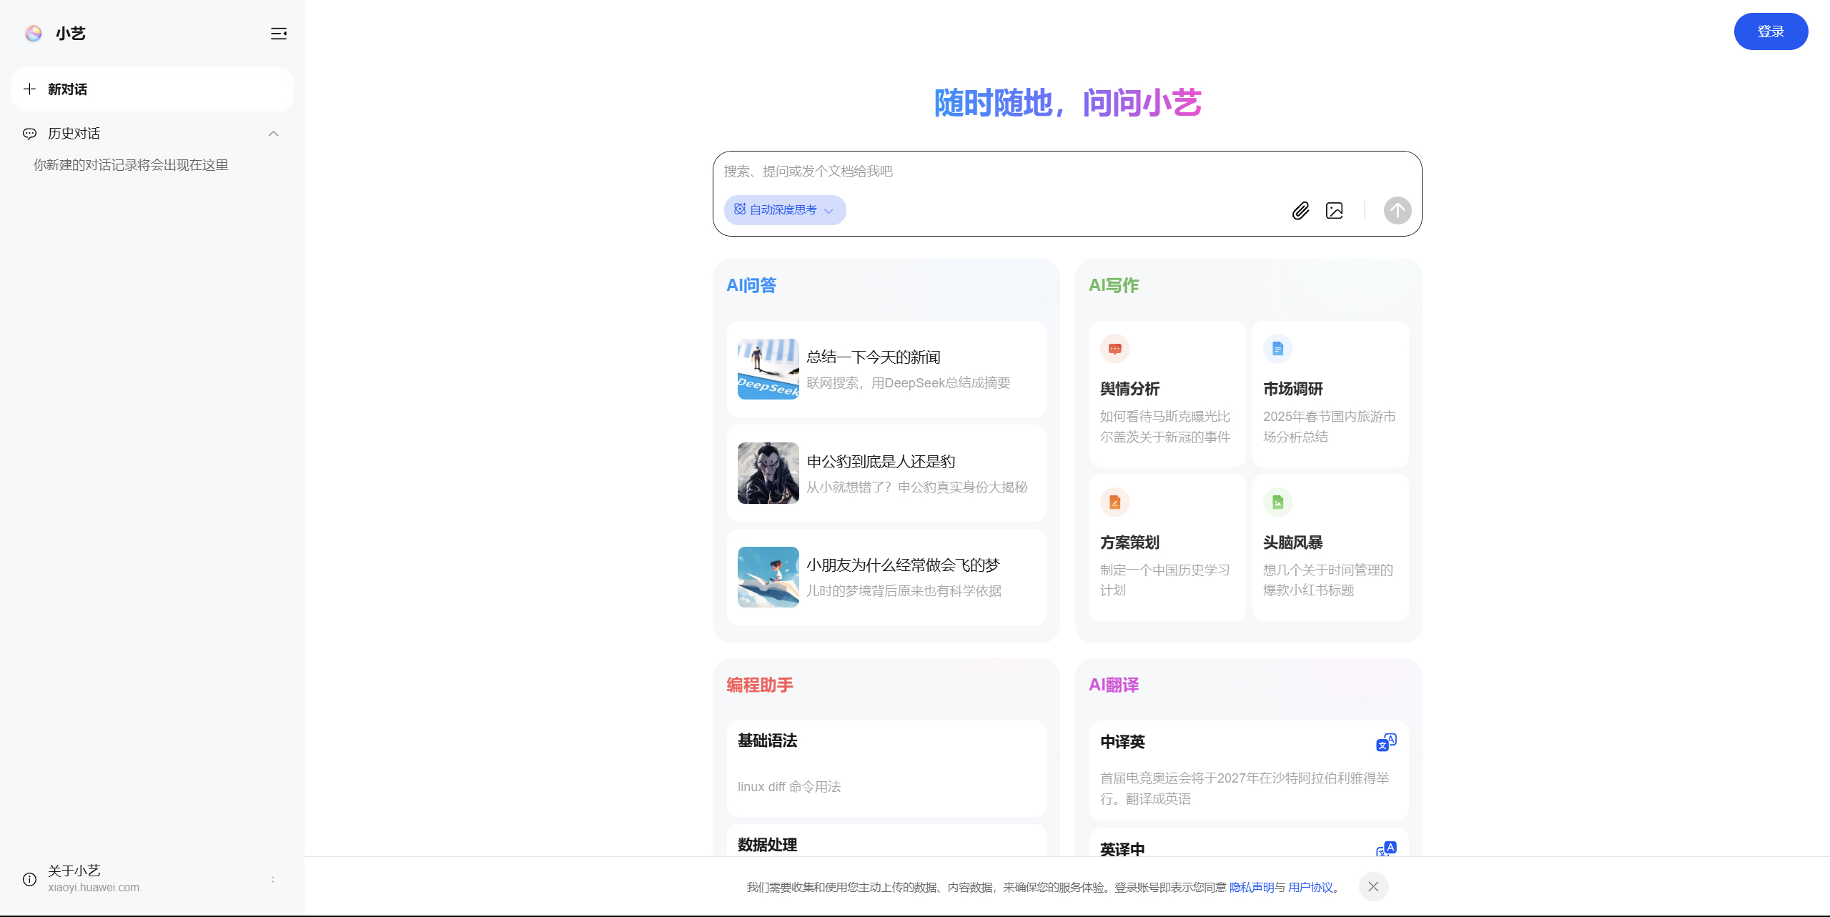
Task: Select the 英译中 translation card
Action: pos(1249,843)
